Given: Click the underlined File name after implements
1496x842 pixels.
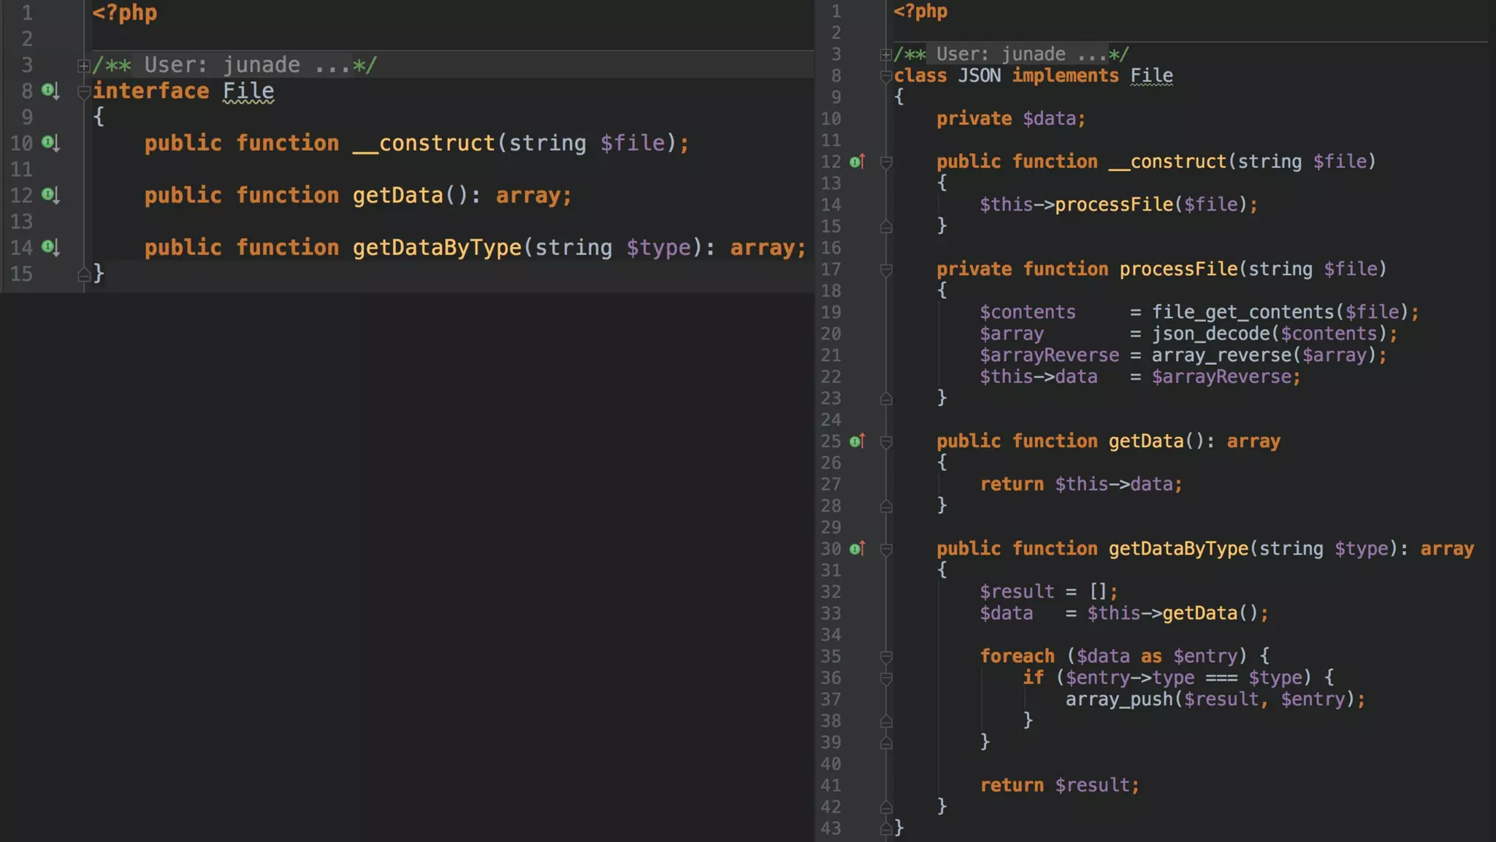Looking at the screenshot, I should coord(1151,75).
